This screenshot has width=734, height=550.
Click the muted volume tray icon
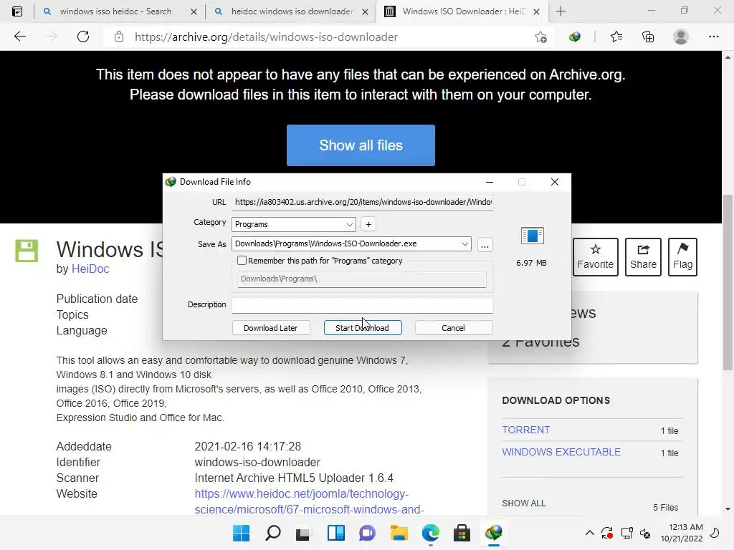click(x=646, y=533)
